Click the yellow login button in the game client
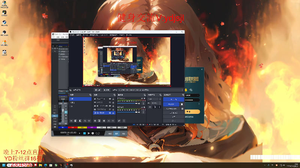300x168 pixels. tap(192, 112)
